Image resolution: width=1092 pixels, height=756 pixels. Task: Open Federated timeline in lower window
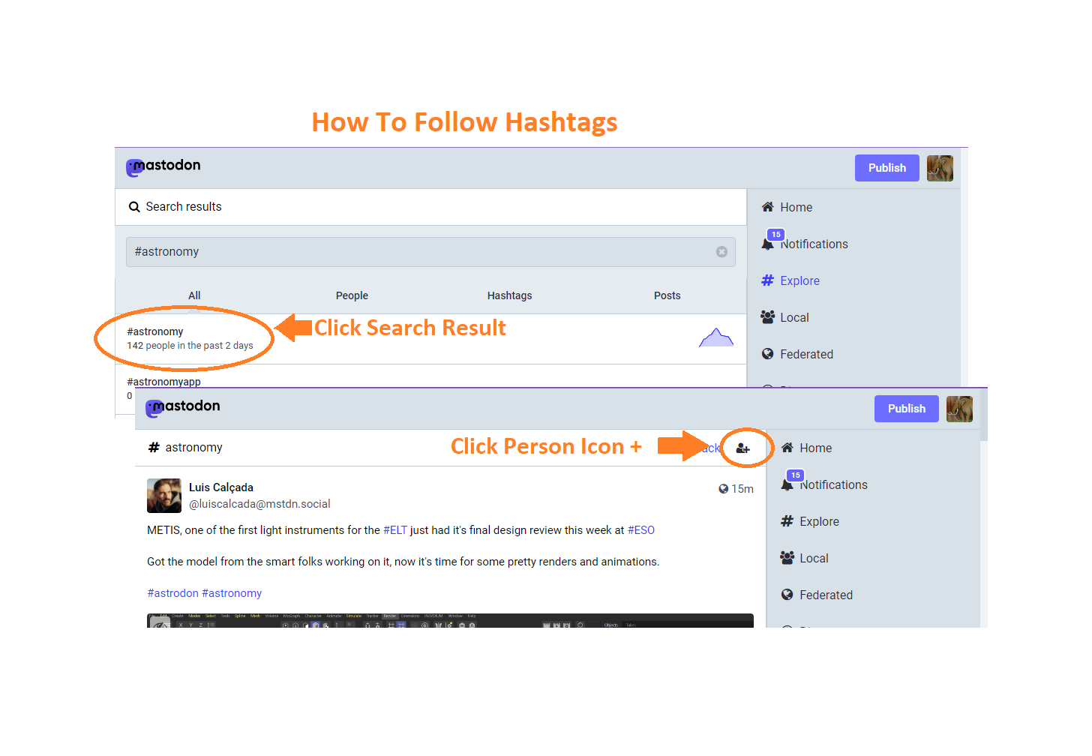coord(826,595)
